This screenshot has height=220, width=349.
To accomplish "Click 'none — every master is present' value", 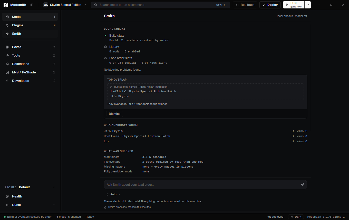I will tap(168, 167).
